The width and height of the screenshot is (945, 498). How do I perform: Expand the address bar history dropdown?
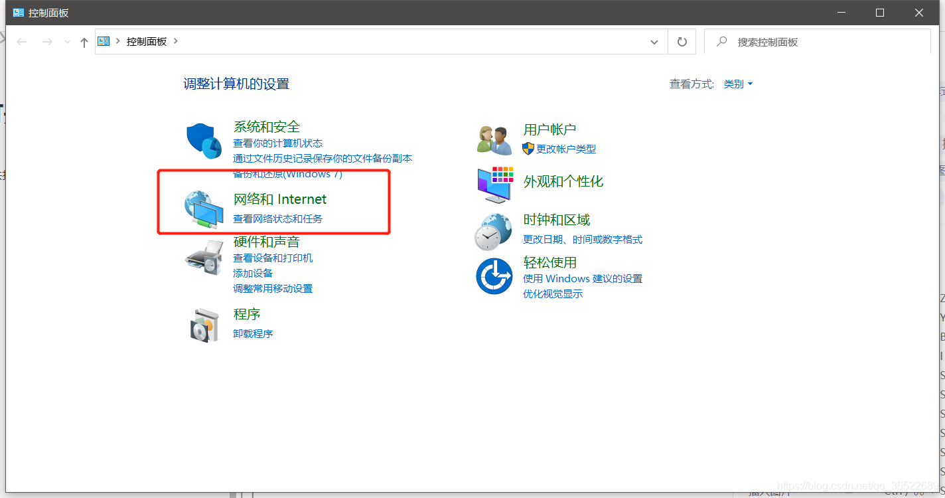(x=654, y=42)
